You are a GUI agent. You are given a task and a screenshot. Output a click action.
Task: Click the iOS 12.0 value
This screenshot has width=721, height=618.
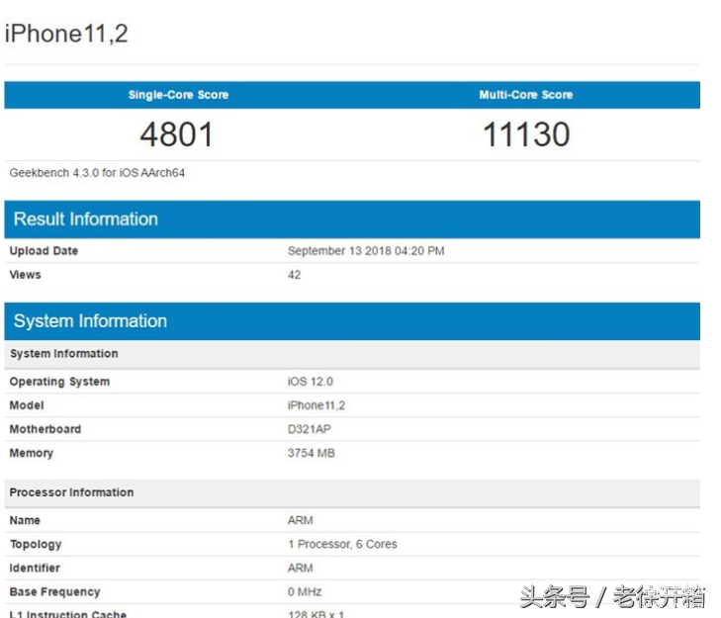[311, 382]
